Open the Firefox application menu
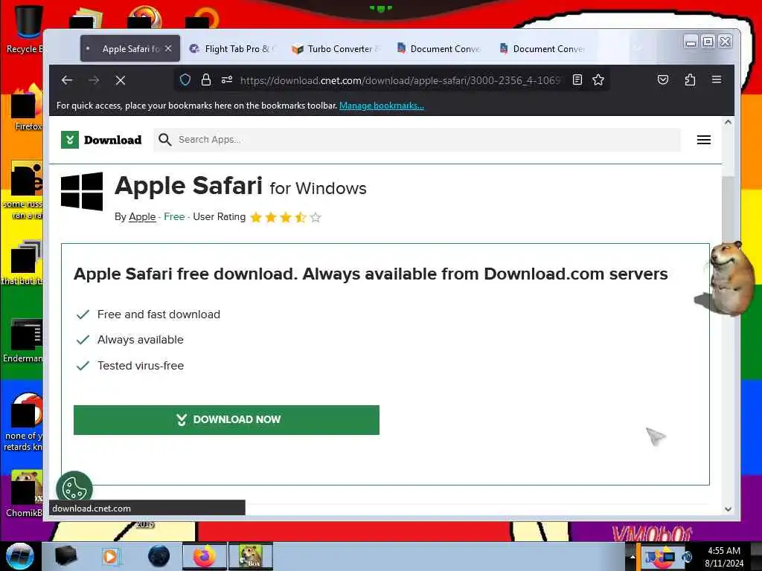The image size is (762, 571). click(717, 80)
